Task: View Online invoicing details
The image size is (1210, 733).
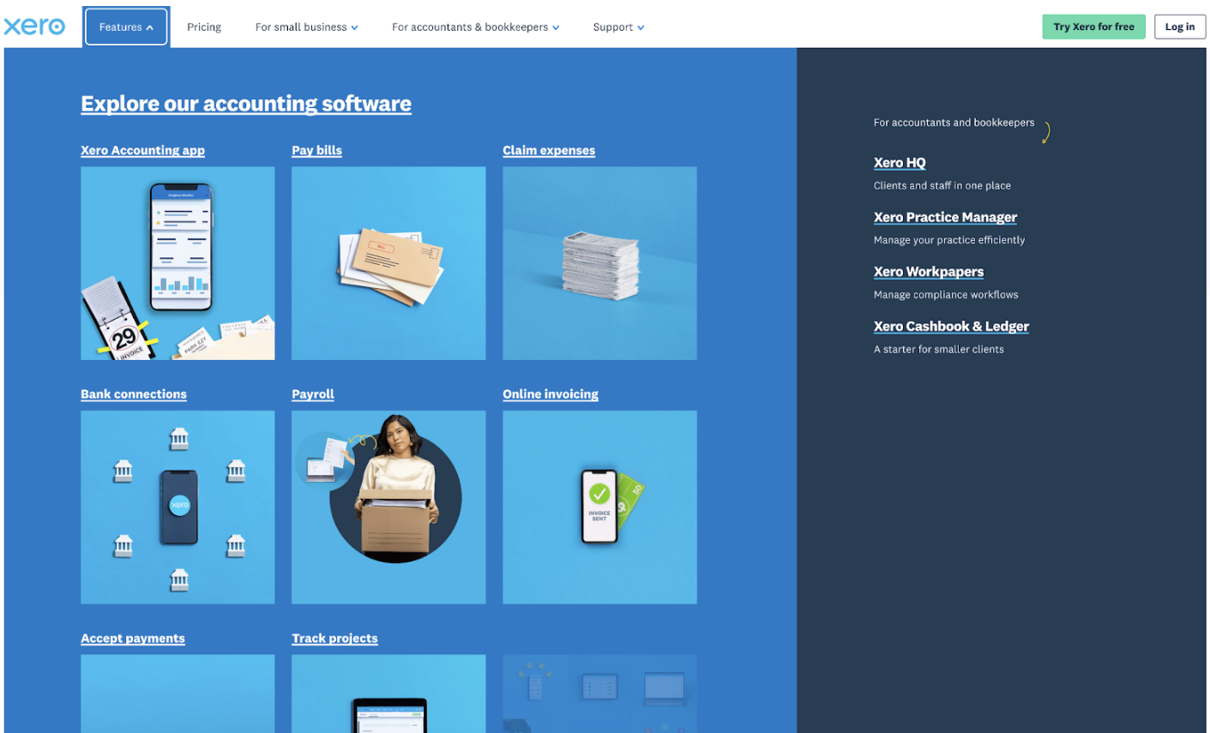Action: (550, 394)
